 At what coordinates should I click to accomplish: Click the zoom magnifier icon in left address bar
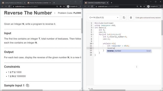click(57, 6)
